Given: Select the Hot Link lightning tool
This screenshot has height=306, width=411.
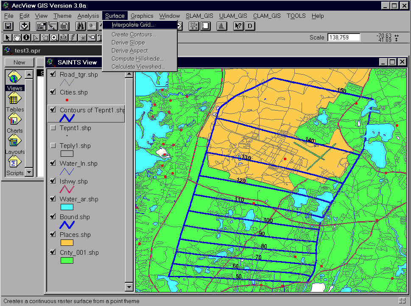Looking at the screenshot, I should point(73,38).
